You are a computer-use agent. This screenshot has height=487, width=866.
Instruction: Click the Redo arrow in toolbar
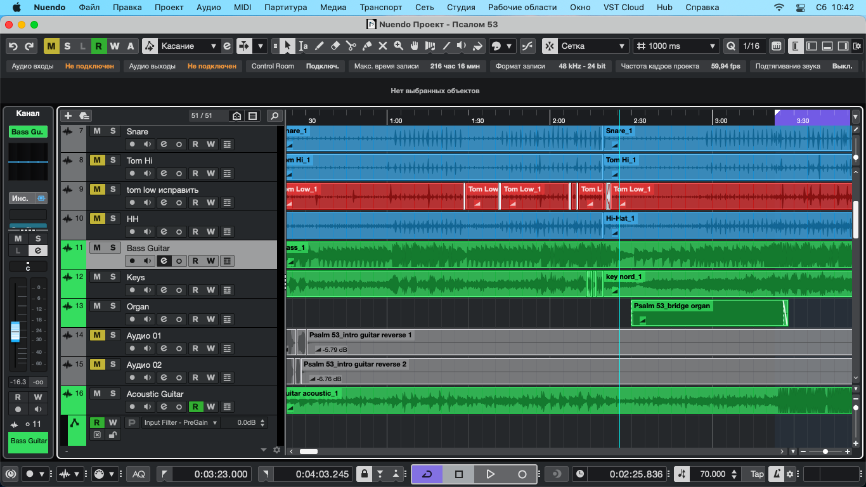[29, 46]
